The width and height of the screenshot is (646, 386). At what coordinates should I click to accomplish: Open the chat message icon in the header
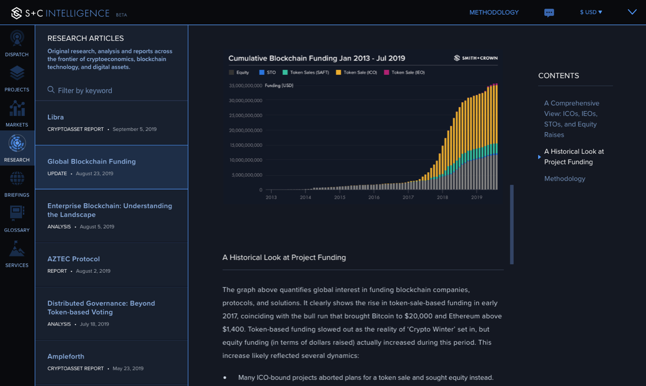549,12
